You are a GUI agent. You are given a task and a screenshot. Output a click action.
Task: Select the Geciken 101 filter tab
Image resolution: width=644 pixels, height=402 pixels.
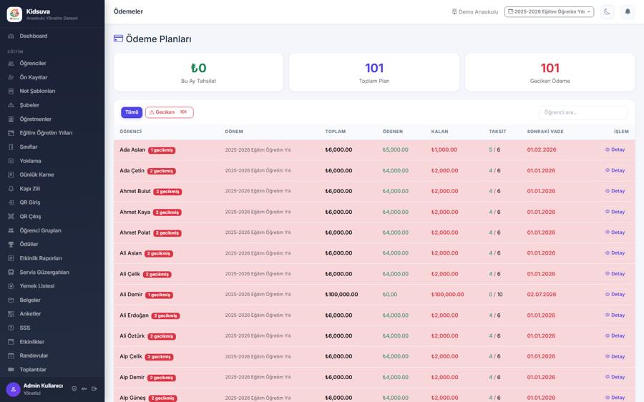pyautogui.click(x=169, y=112)
